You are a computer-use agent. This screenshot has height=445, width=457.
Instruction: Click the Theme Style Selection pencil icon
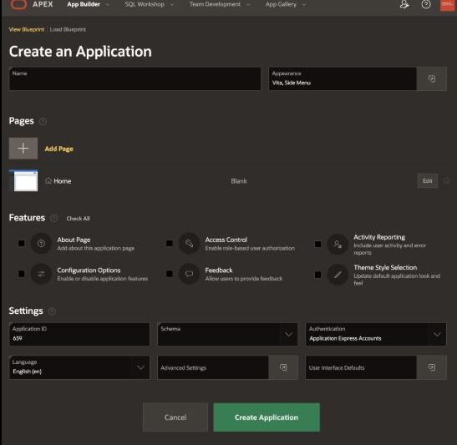click(x=338, y=275)
